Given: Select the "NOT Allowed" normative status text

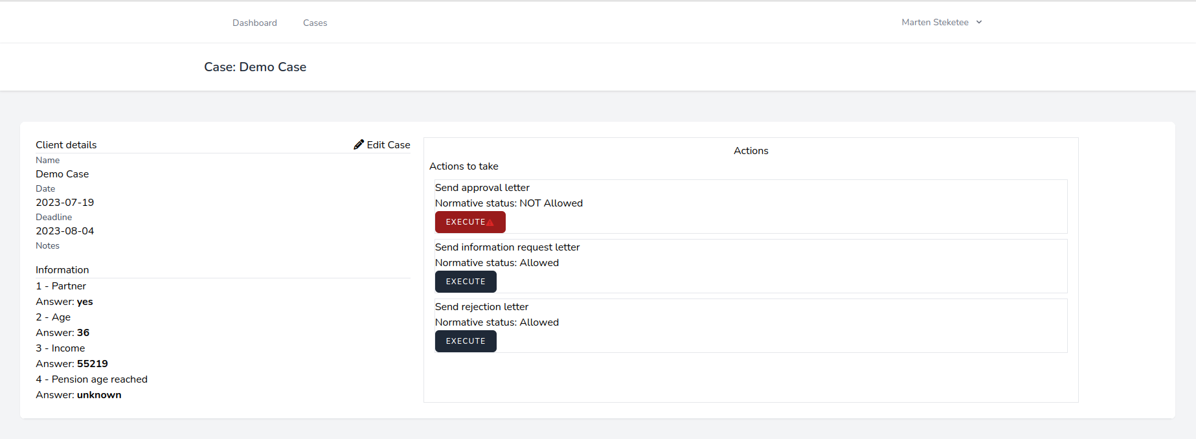Looking at the screenshot, I should [551, 203].
